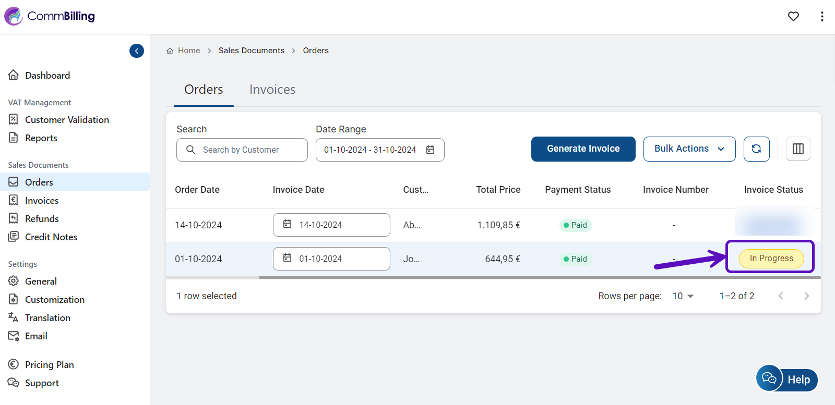
Task: Open Customer Validation in the sidebar
Action: [x=67, y=120]
